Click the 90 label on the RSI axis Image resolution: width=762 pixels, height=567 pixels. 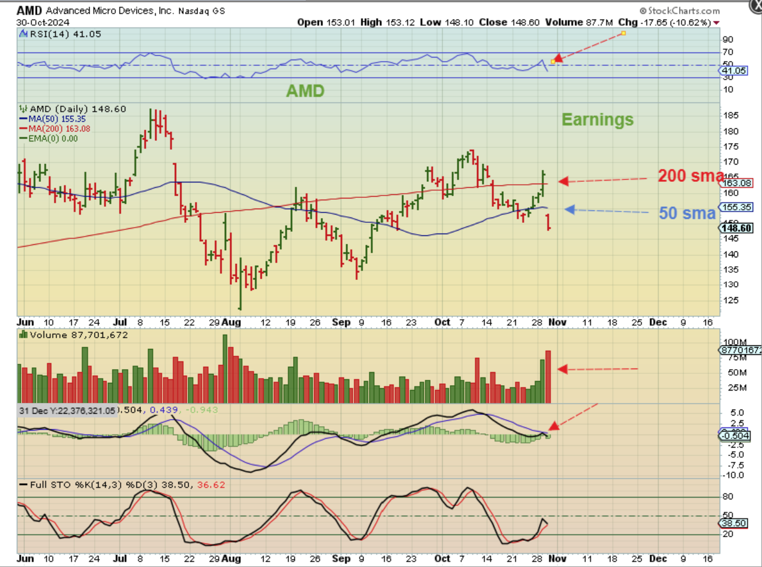coord(727,39)
